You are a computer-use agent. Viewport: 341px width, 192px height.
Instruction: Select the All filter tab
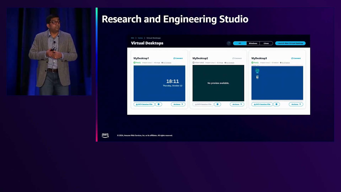[x=240, y=43]
